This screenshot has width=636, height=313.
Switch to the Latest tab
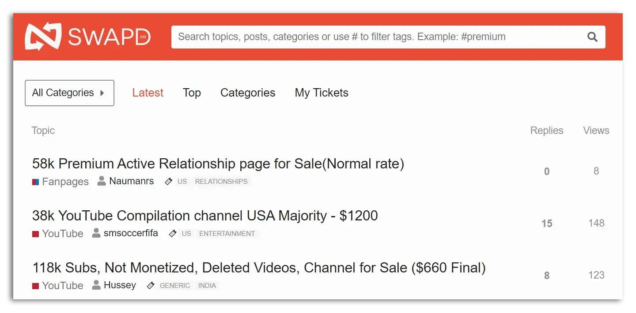148,93
